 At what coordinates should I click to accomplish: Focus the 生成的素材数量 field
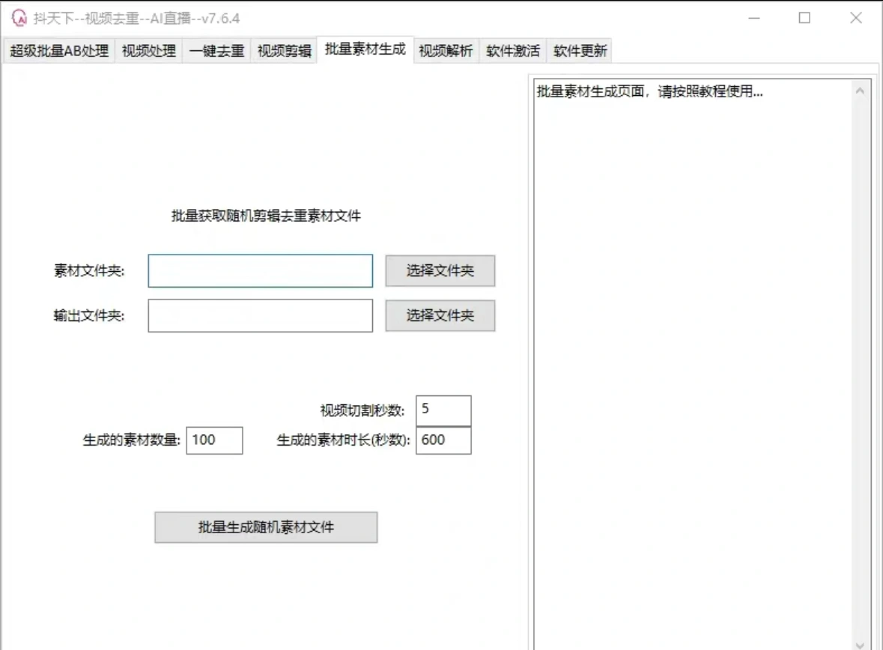[215, 440]
